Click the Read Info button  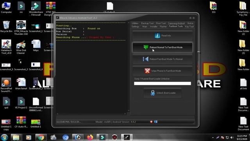[x=162, y=36]
